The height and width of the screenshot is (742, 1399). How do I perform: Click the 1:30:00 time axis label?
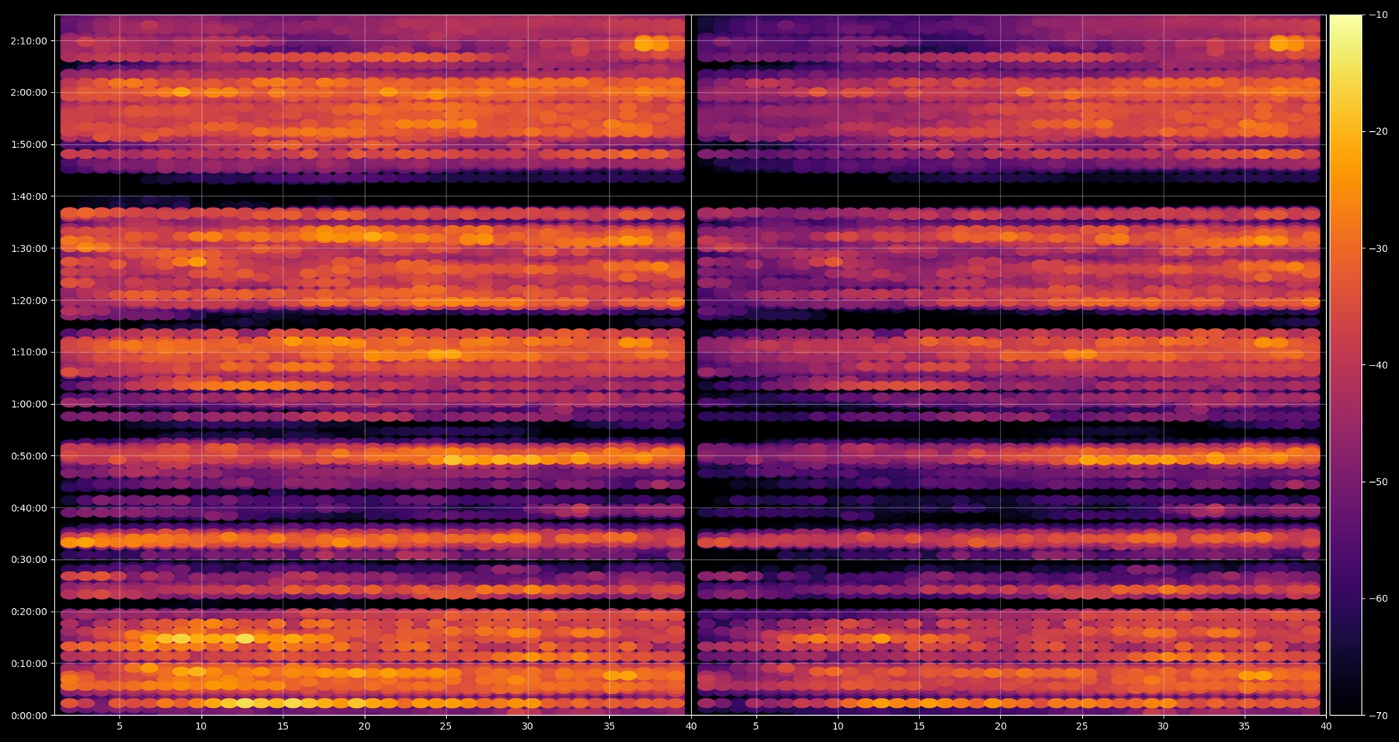[x=29, y=248]
